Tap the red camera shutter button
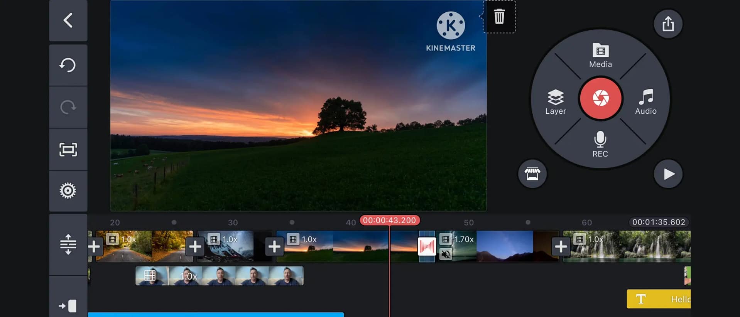The width and height of the screenshot is (740, 317). [600, 98]
